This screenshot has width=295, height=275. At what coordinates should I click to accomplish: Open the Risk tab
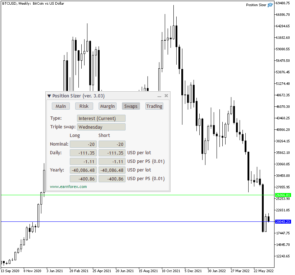[x=84, y=106]
